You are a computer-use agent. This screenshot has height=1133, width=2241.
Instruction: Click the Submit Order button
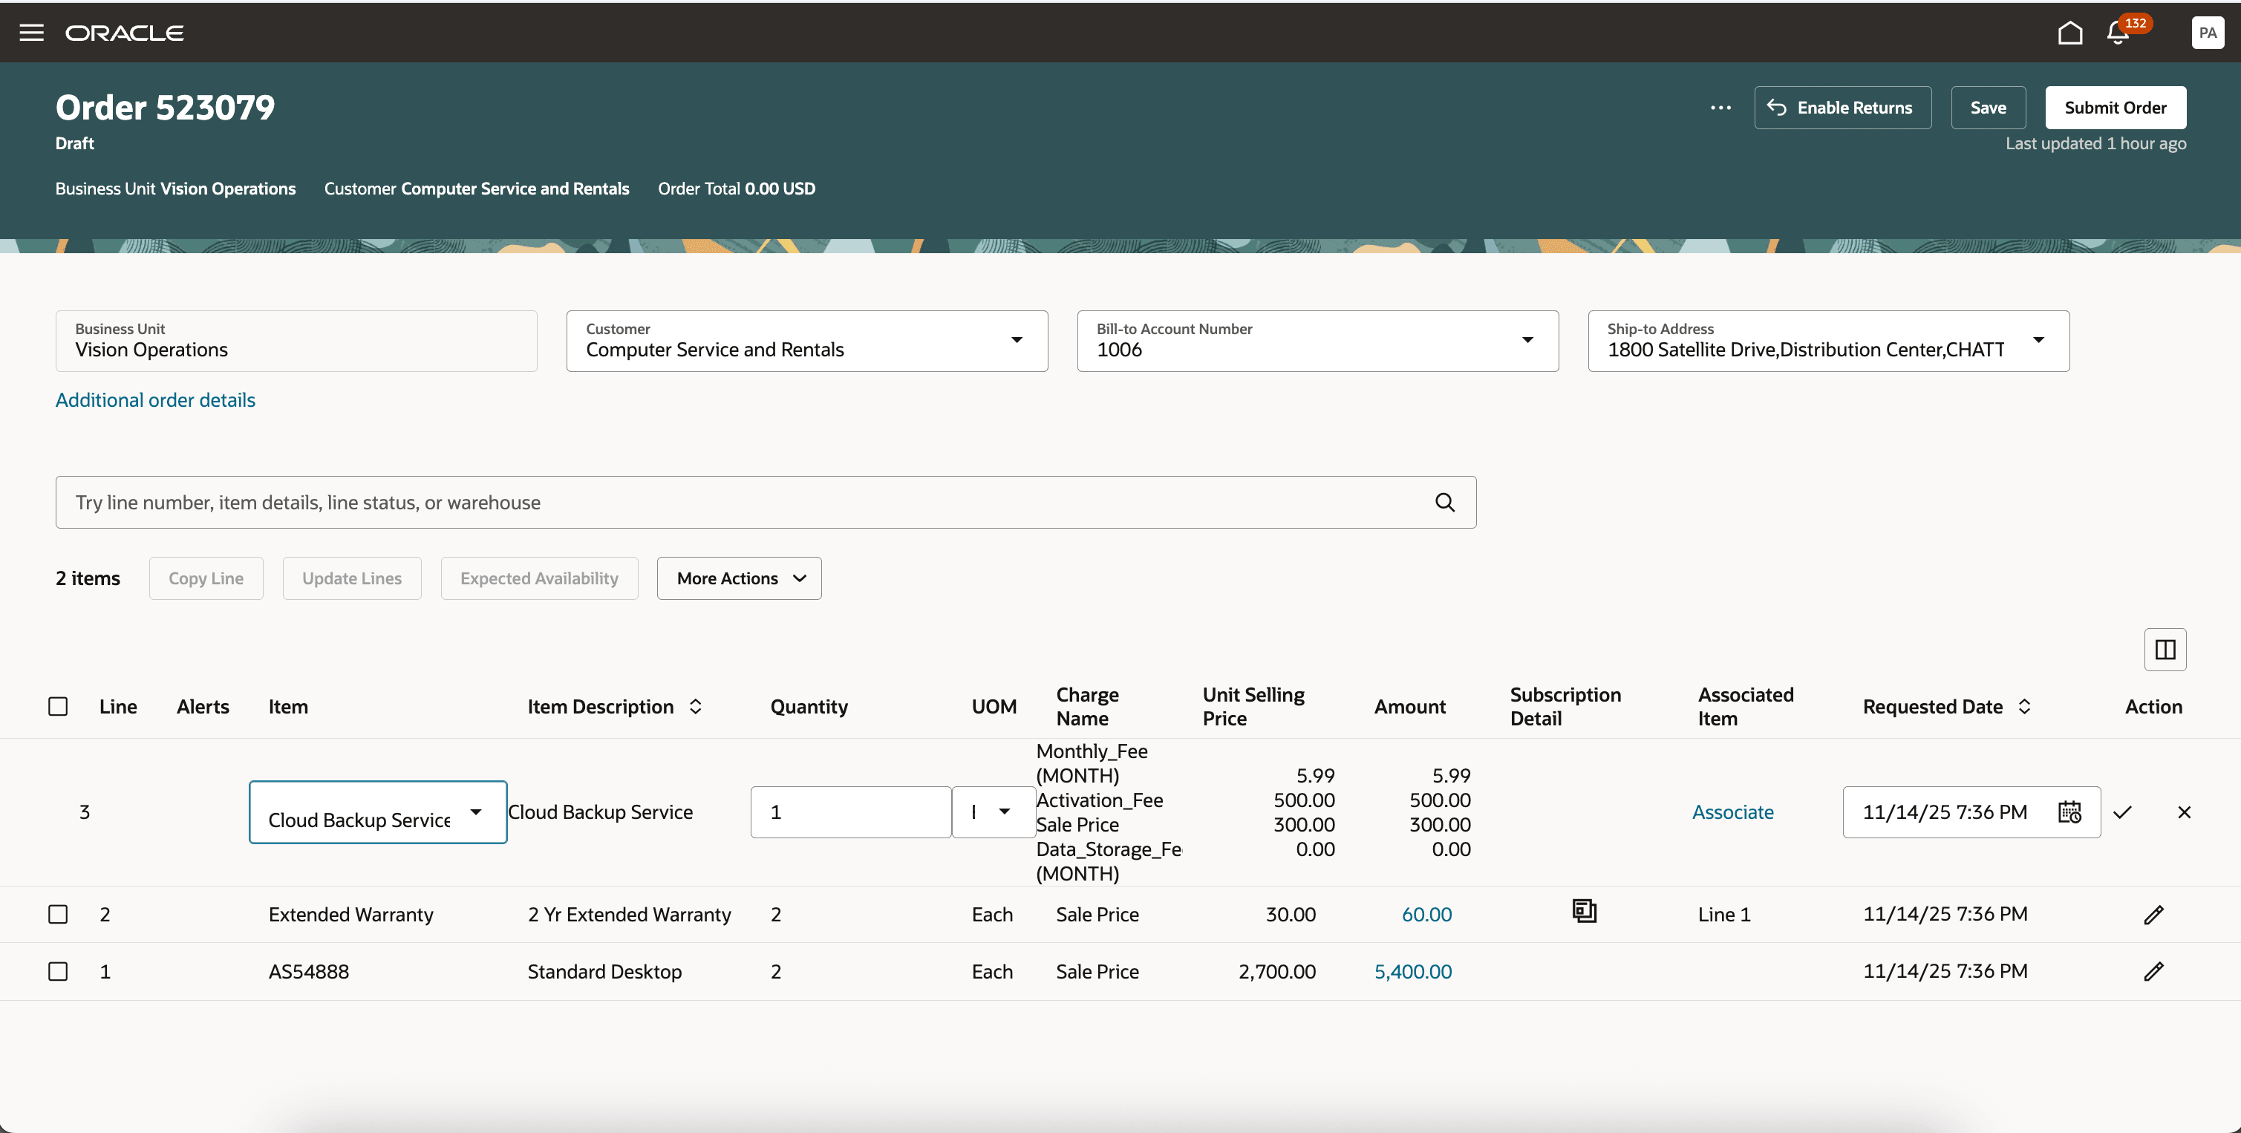click(x=2115, y=108)
